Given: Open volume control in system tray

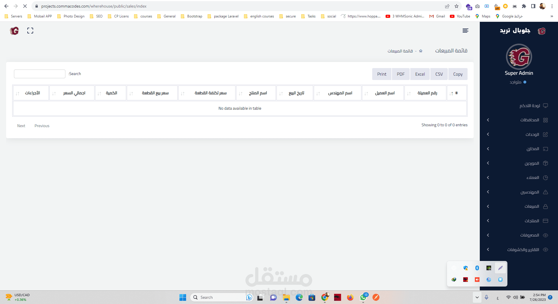Looking at the screenshot, I should pos(515,297).
